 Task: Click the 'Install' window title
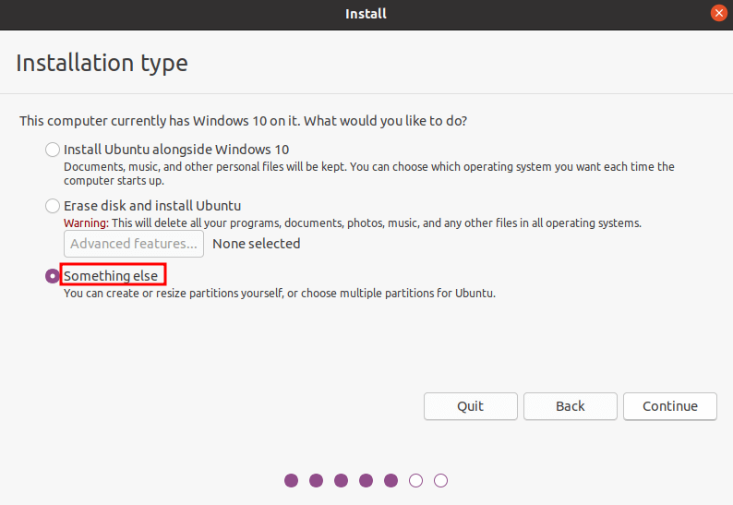(x=366, y=14)
